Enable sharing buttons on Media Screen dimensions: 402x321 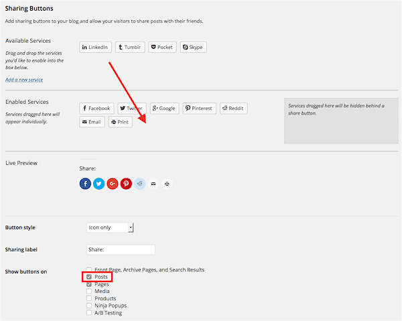coord(89,292)
